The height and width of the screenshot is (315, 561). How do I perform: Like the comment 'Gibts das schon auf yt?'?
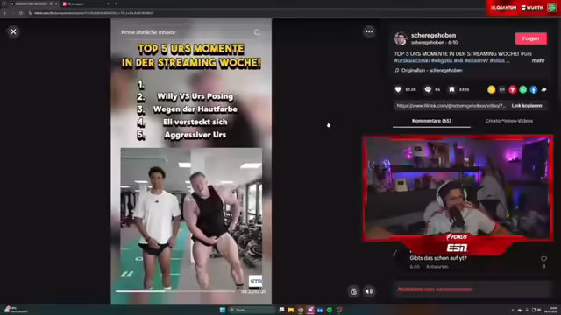click(x=543, y=259)
